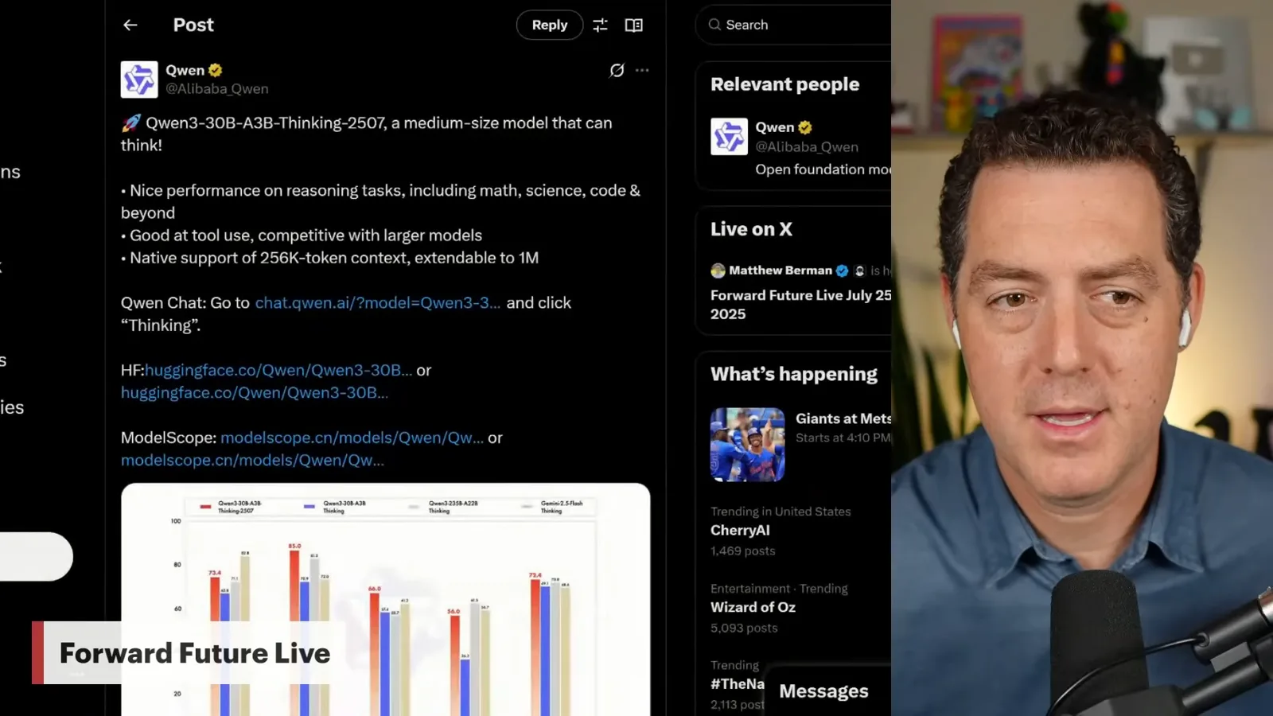Viewport: 1273px width, 716px height.
Task: Click the verified badge next to Qwen post name
Action: tap(216, 70)
